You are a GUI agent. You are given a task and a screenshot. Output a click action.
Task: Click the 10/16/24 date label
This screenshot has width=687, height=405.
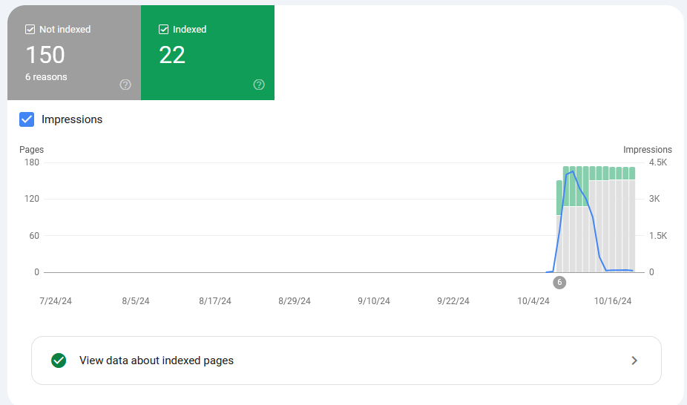pos(613,301)
